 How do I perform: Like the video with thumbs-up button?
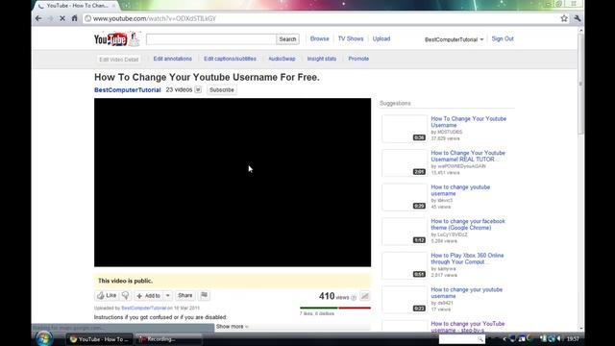tap(107, 295)
